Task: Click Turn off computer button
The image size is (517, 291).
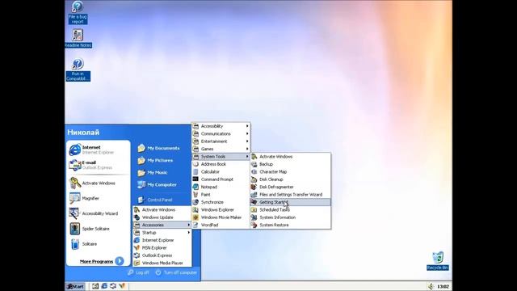Action: tap(176, 272)
